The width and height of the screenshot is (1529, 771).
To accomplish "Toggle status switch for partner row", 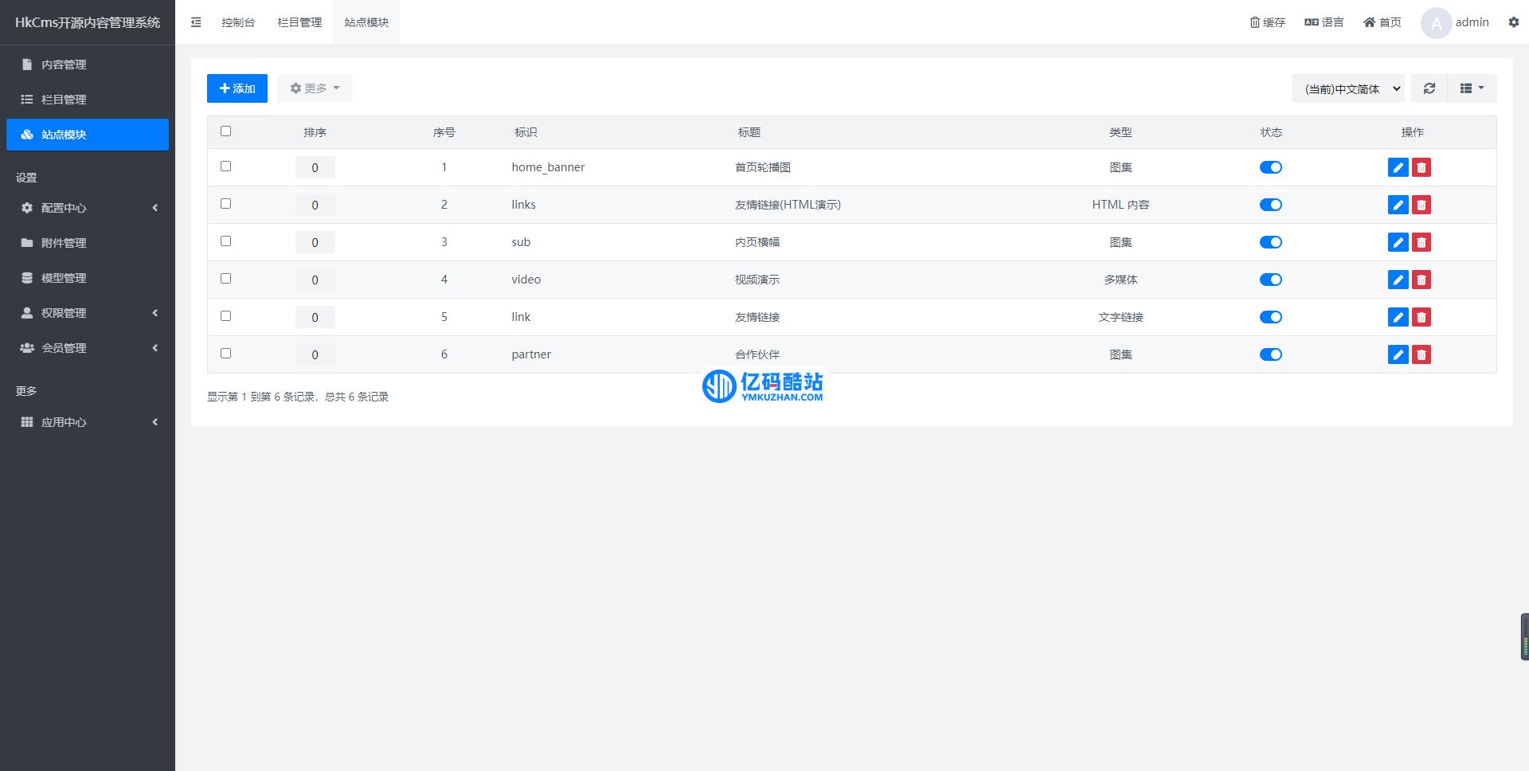I will coord(1270,354).
